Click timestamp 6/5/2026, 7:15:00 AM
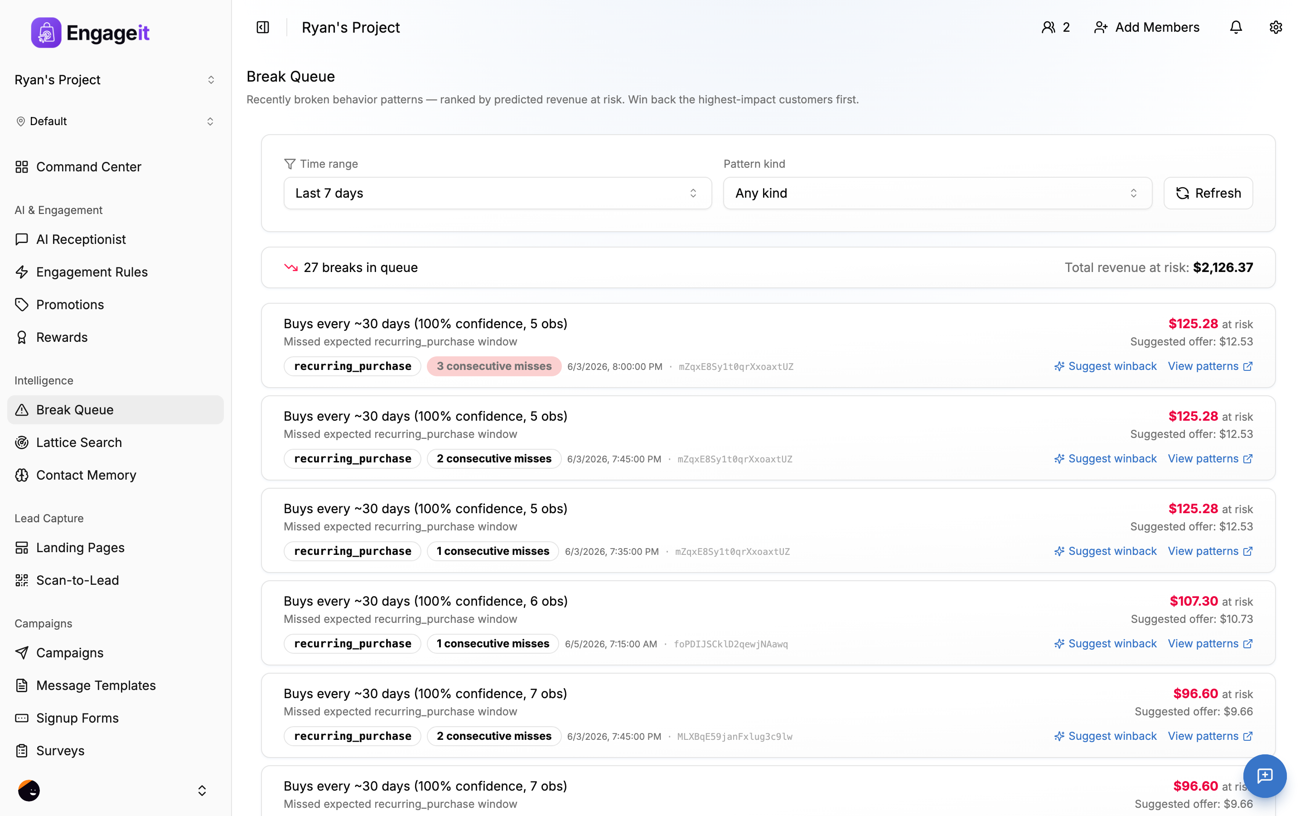The width and height of the screenshot is (1305, 816). tap(610, 644)
